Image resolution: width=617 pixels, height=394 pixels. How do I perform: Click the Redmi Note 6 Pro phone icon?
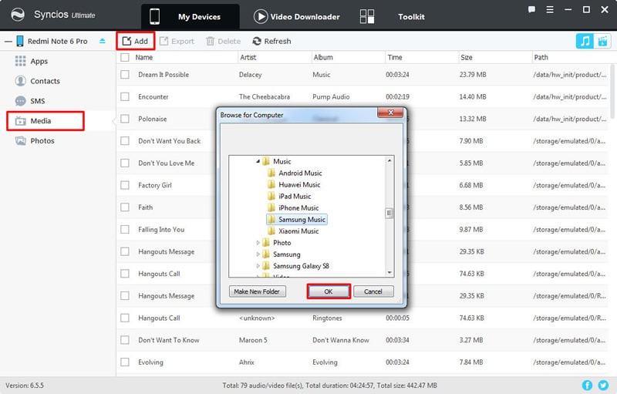20,41
